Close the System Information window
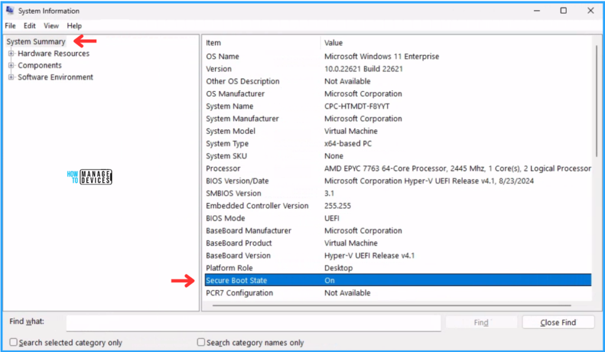The height and width of the screenshot is (352, 605). (x=590, y=11)
